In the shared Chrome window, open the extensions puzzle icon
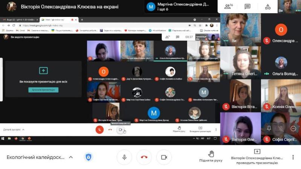Screen dimensions: 301x169 206,25
